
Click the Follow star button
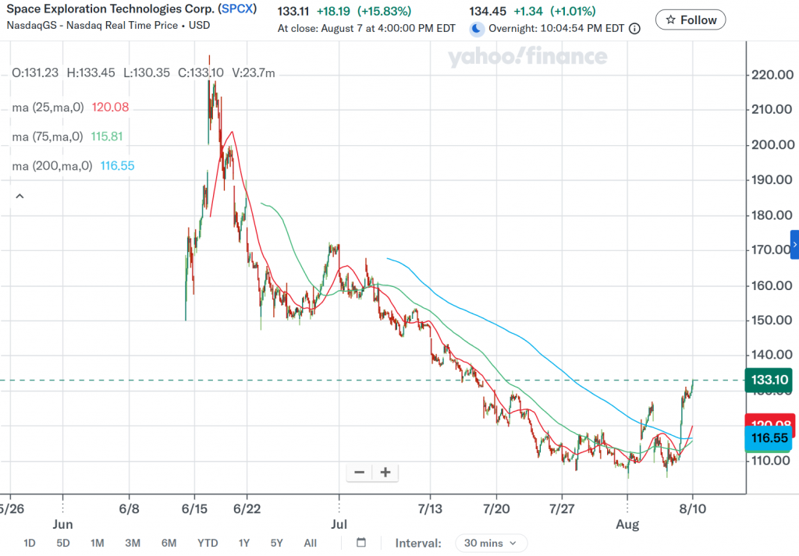(691, 19)
